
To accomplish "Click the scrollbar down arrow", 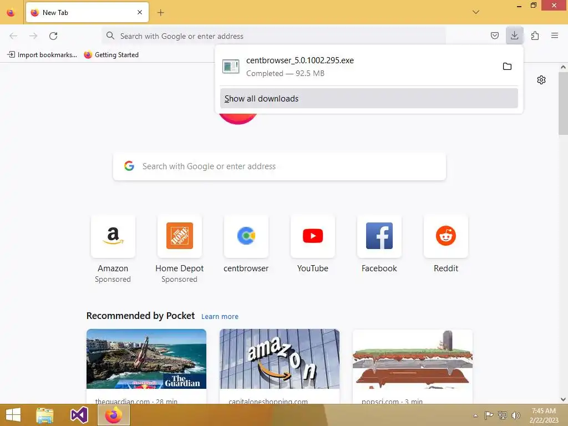I will point(563,399).
